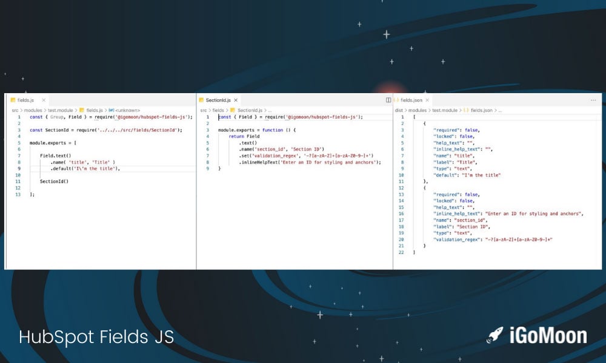Viewport: 606px width, 363px height.
Task: Open 'fields' breadcrumb in SectionId.js pane
Action: point(218,110)
